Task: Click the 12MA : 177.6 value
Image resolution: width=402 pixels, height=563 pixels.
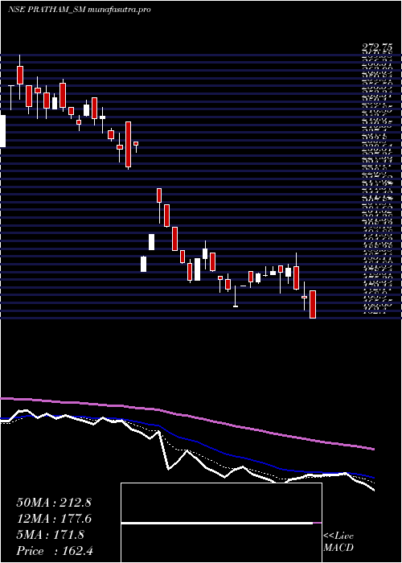Action: (x=54, y=519)
